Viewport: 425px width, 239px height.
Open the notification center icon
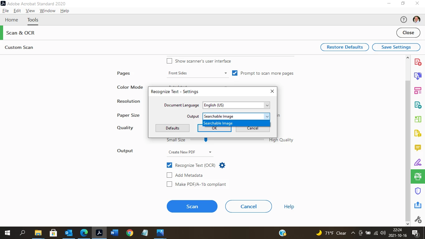[x=415, y=233]
